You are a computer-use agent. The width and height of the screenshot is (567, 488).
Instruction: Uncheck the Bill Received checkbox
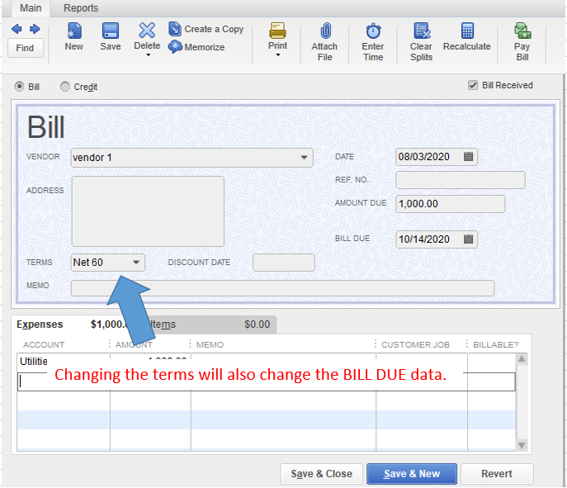(x=473, y=85)
